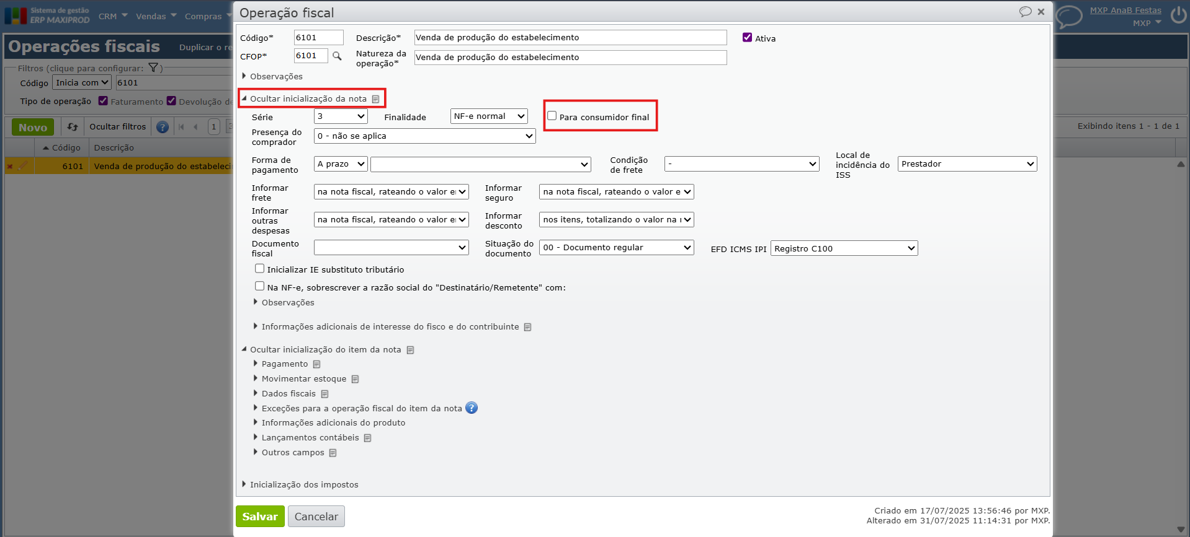Screen dimensions: 1190x537
Task: Click Natureza da operação input field
Action: pos(570,58)
